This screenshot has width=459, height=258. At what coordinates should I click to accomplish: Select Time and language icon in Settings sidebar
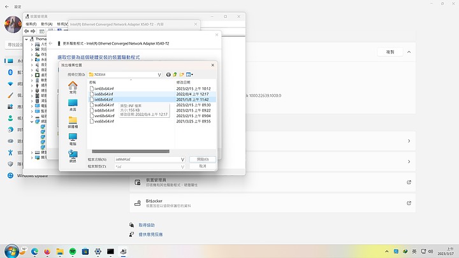(10, 129)
